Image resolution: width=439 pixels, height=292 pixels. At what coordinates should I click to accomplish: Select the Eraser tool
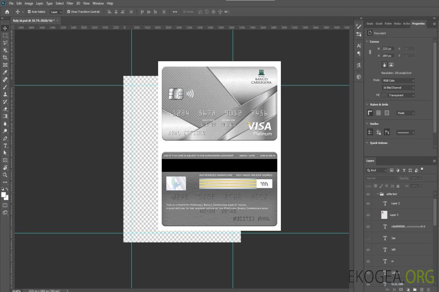click(5, 109)
